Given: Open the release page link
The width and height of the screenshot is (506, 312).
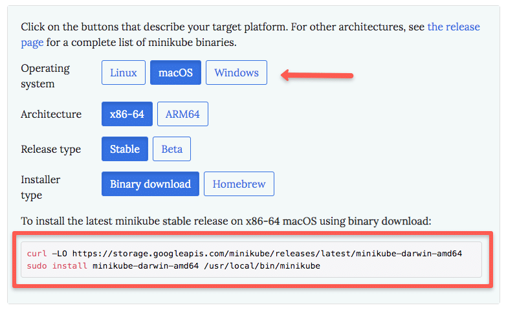Looking at the screenshot, I should tap(454, 27).
